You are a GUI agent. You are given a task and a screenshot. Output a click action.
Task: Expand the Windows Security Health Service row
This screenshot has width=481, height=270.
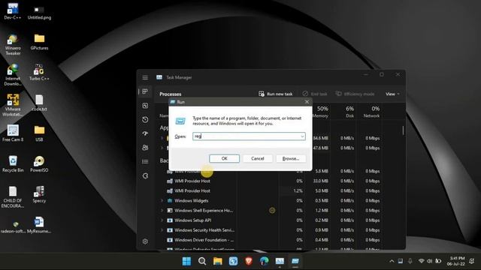pyautogui.click(x=162, y=230)
